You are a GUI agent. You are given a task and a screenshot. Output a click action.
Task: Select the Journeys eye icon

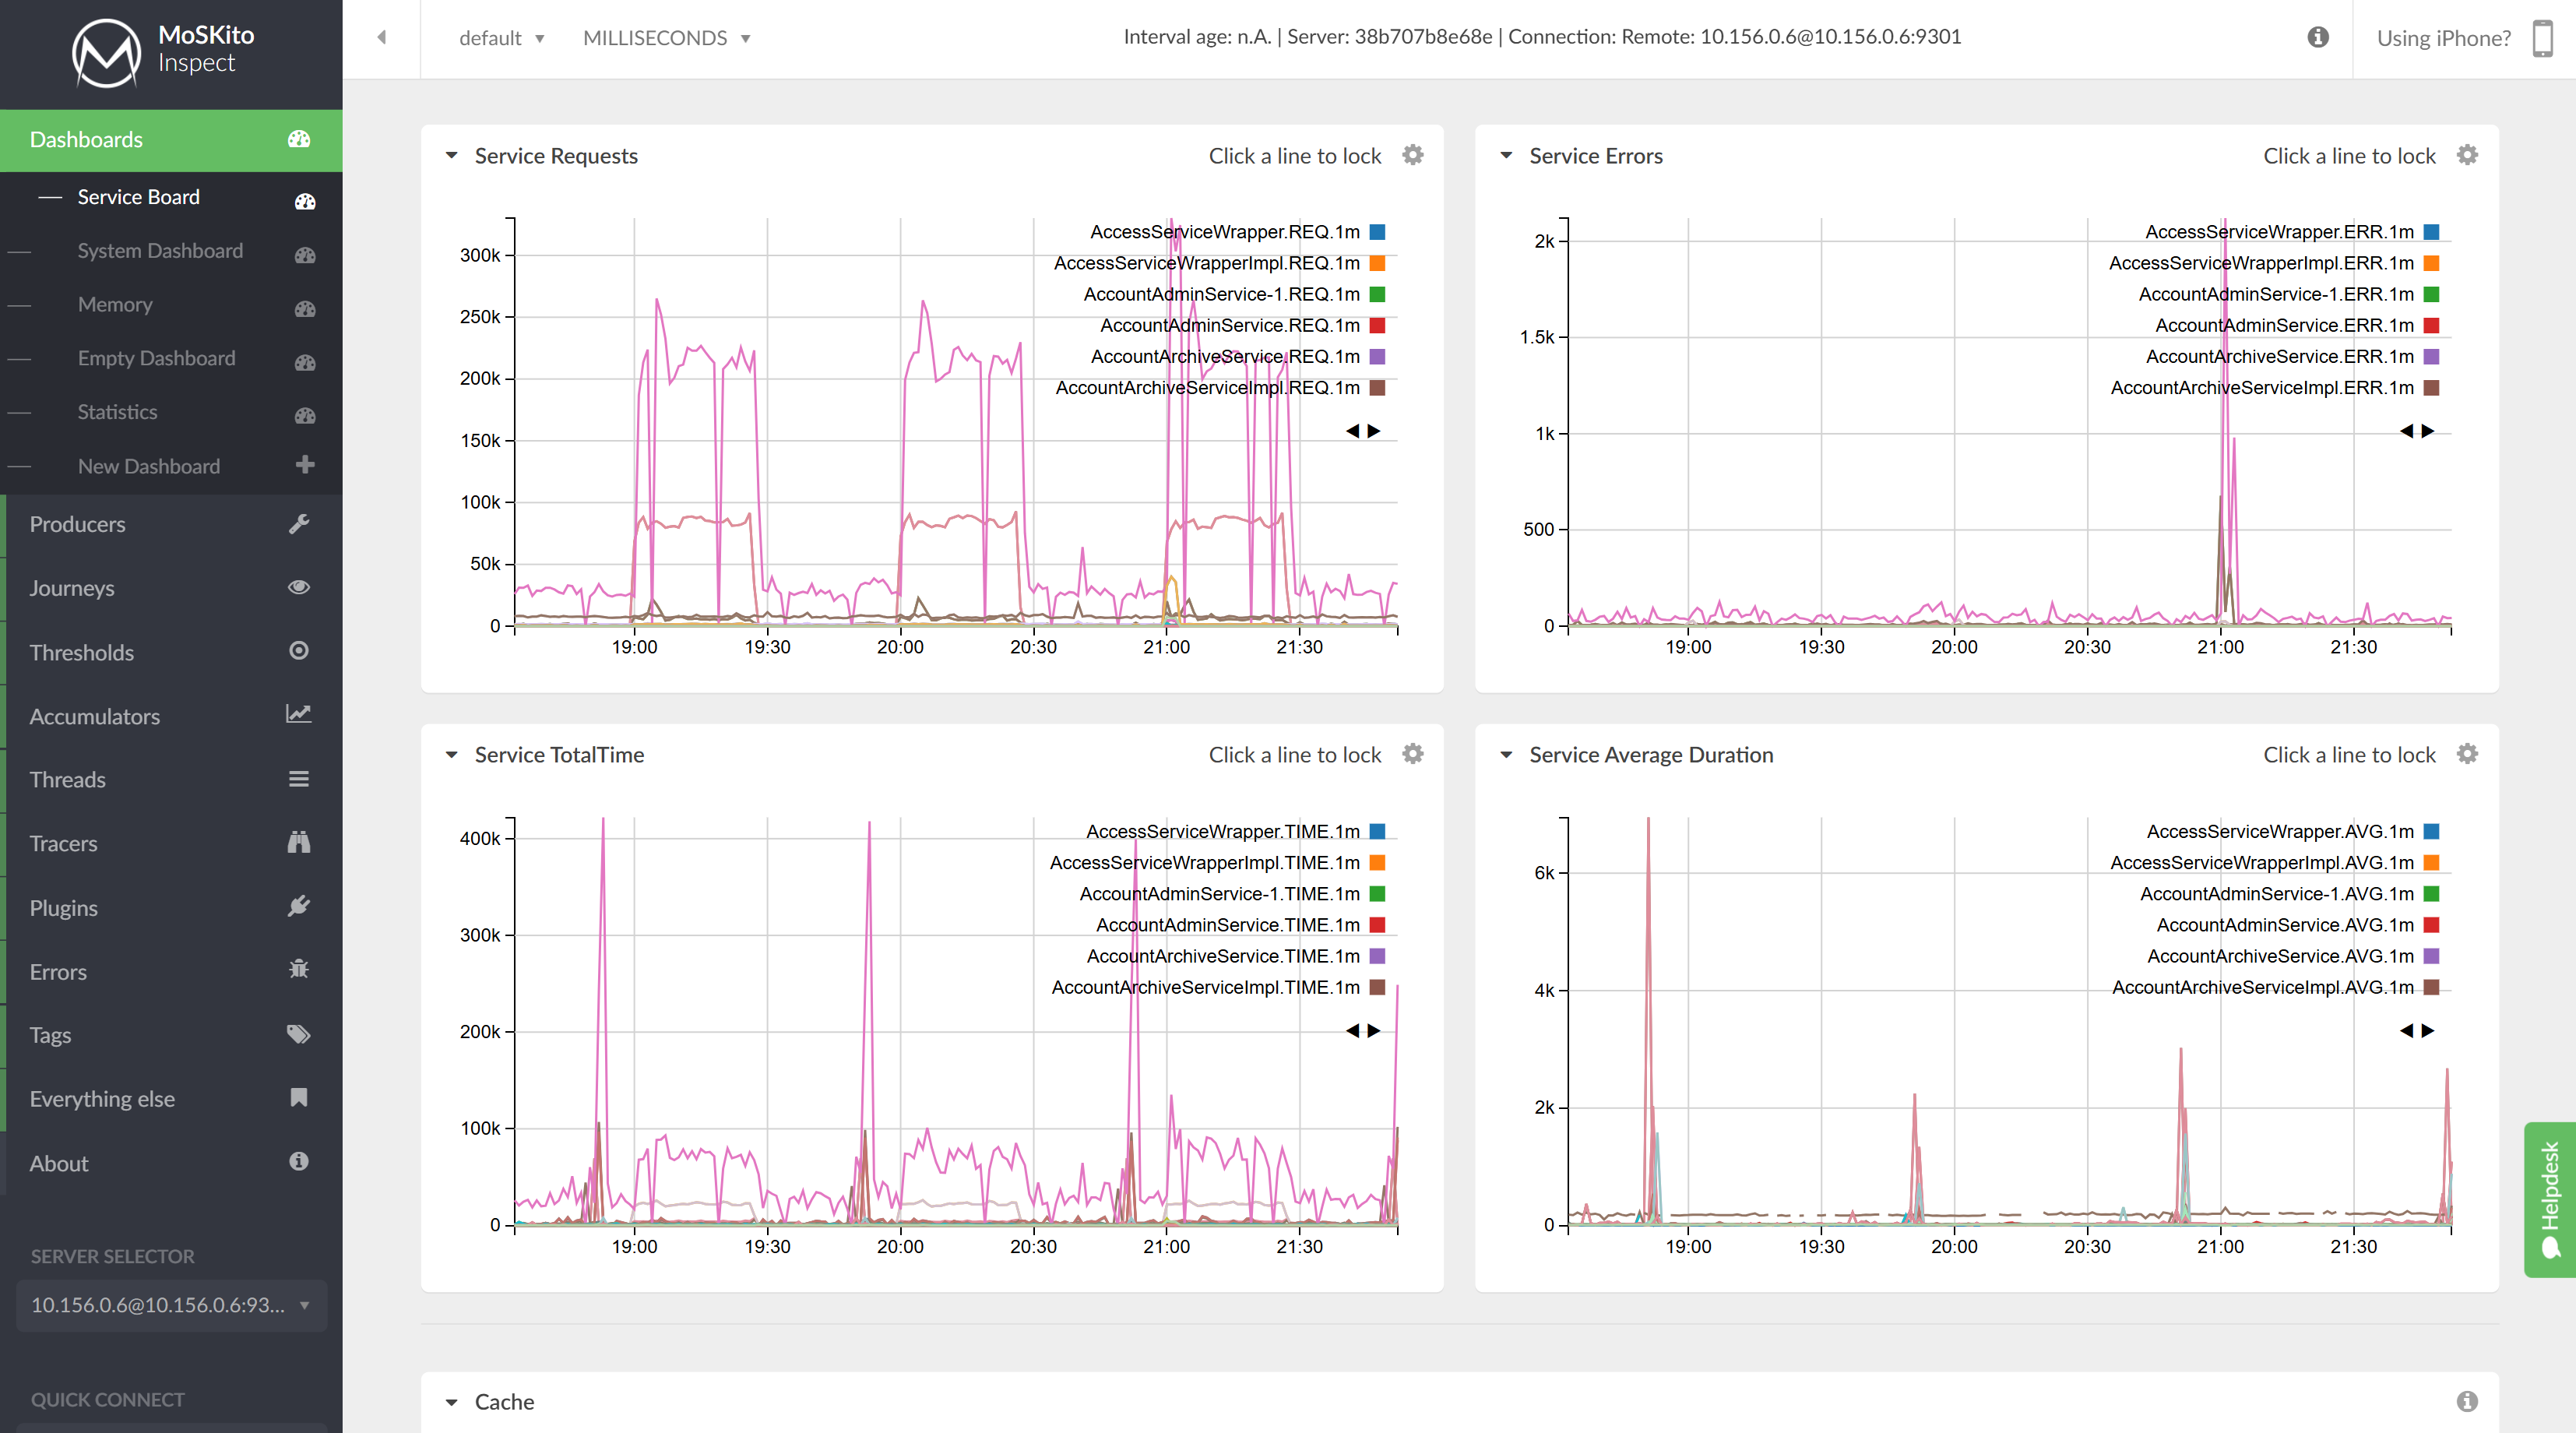[x=299, y=587]
